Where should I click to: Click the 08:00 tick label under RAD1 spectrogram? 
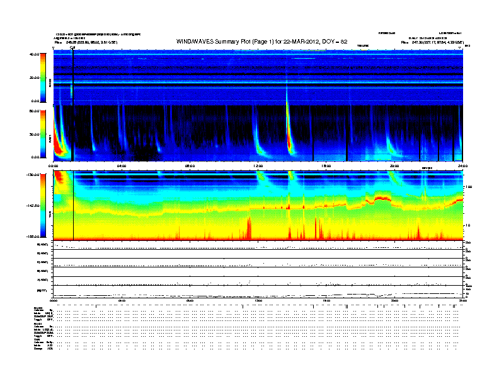pyautogui.click(x=190, y=166)
